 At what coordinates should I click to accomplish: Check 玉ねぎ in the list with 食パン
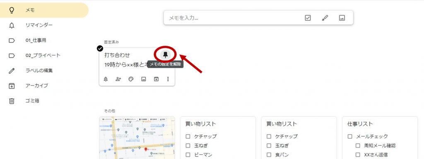tap(269, 145)
